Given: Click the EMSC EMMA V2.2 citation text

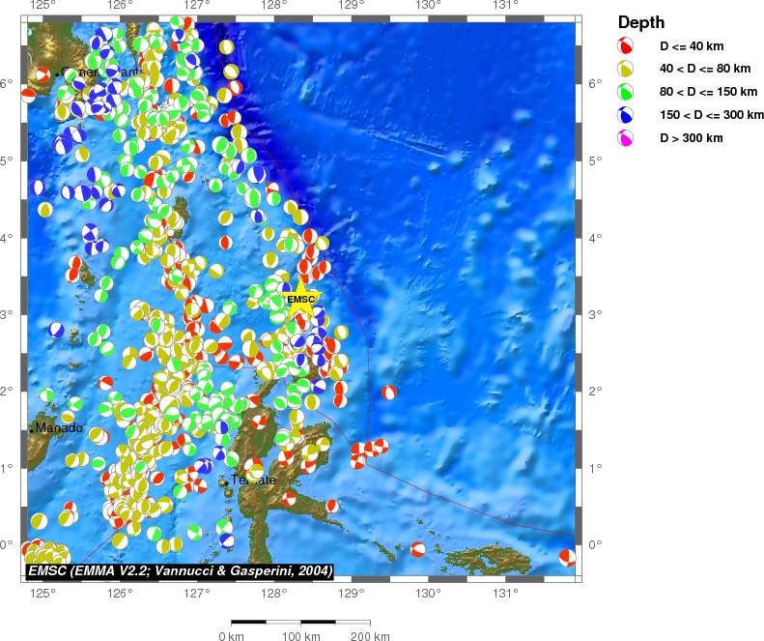Looking at the screenshot, I should (180, 571).
